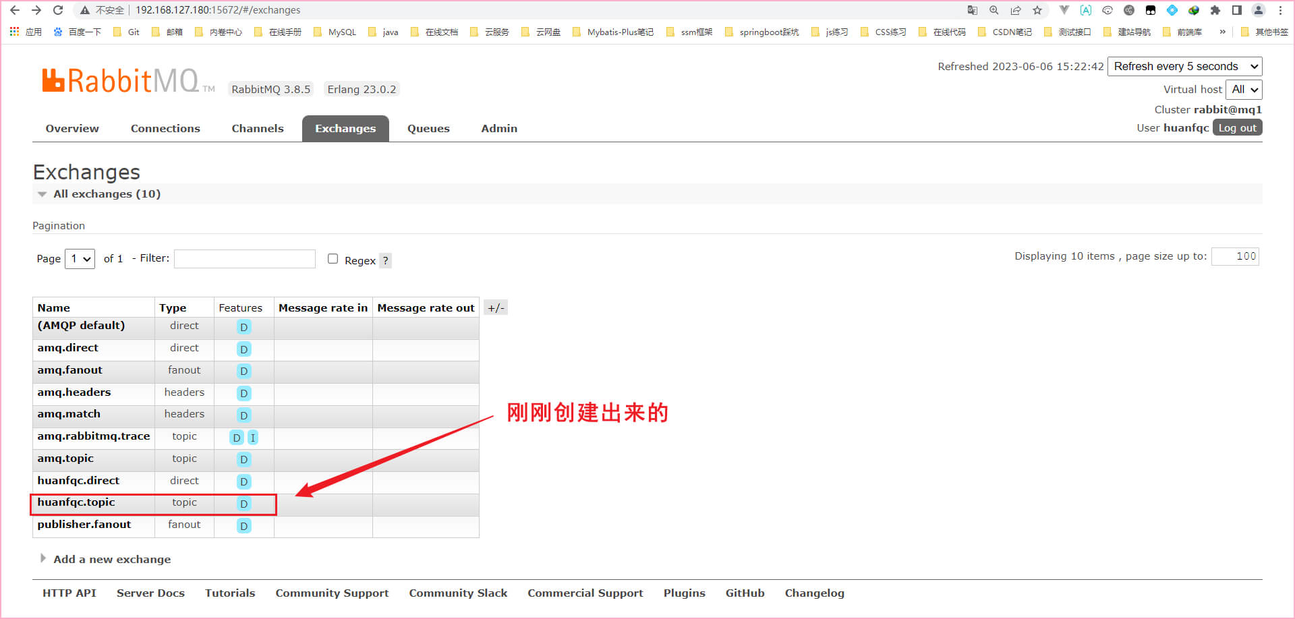Open the Git bookmark folder
Screen dimensions: 1295x619
tap(127, 32)
